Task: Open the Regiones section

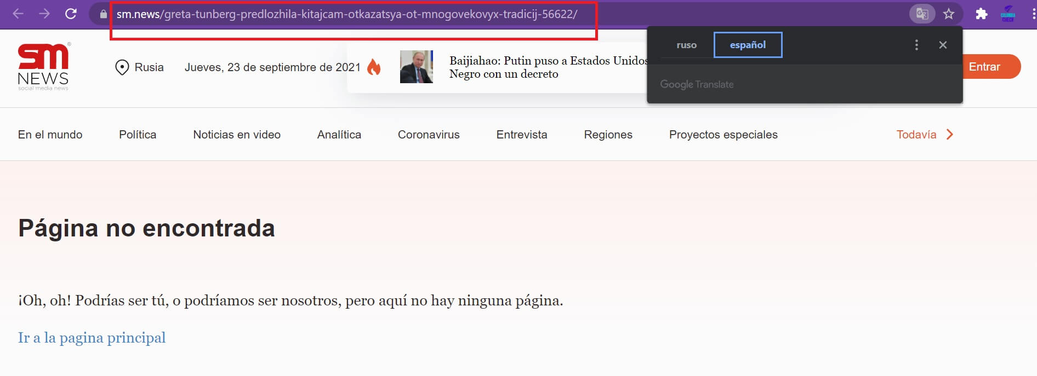Action: [x=608, y=135]
